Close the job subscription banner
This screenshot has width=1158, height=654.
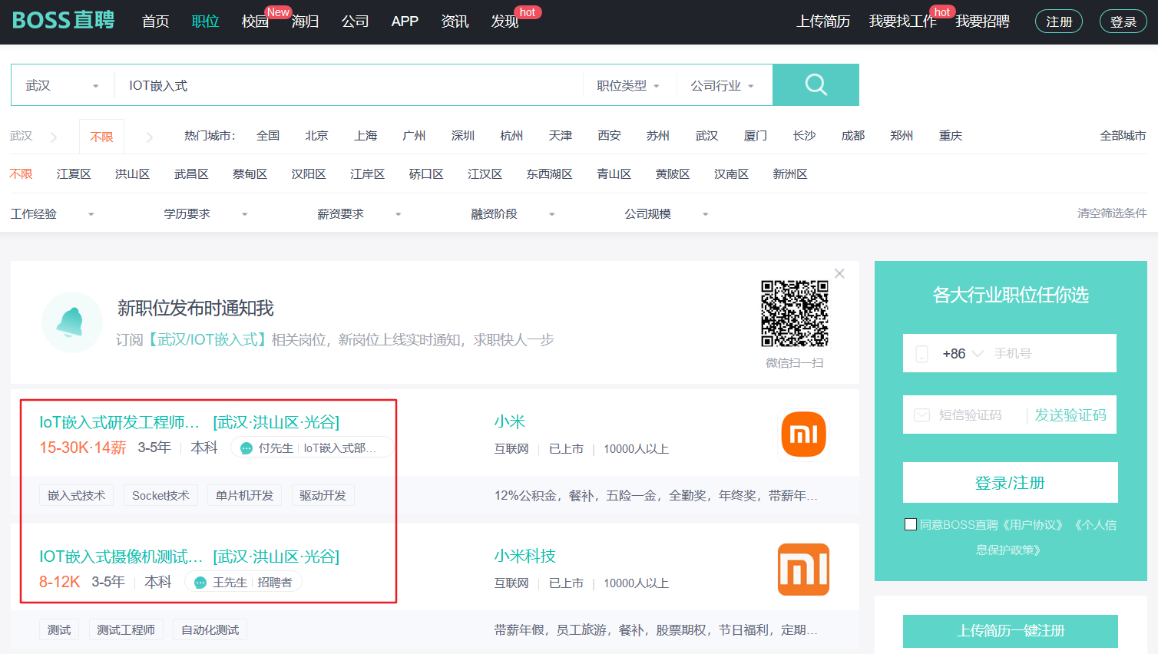[x=839, y=273]
